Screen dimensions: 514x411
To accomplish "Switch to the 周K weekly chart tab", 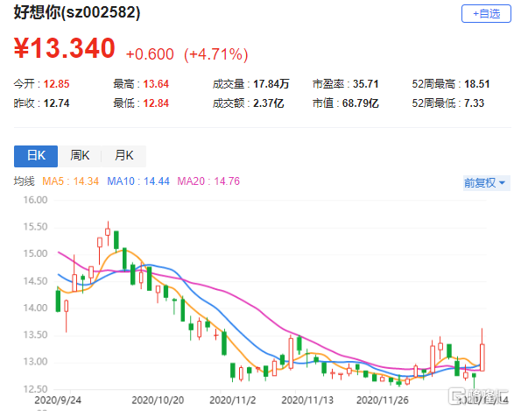I will tap(80, 156).
